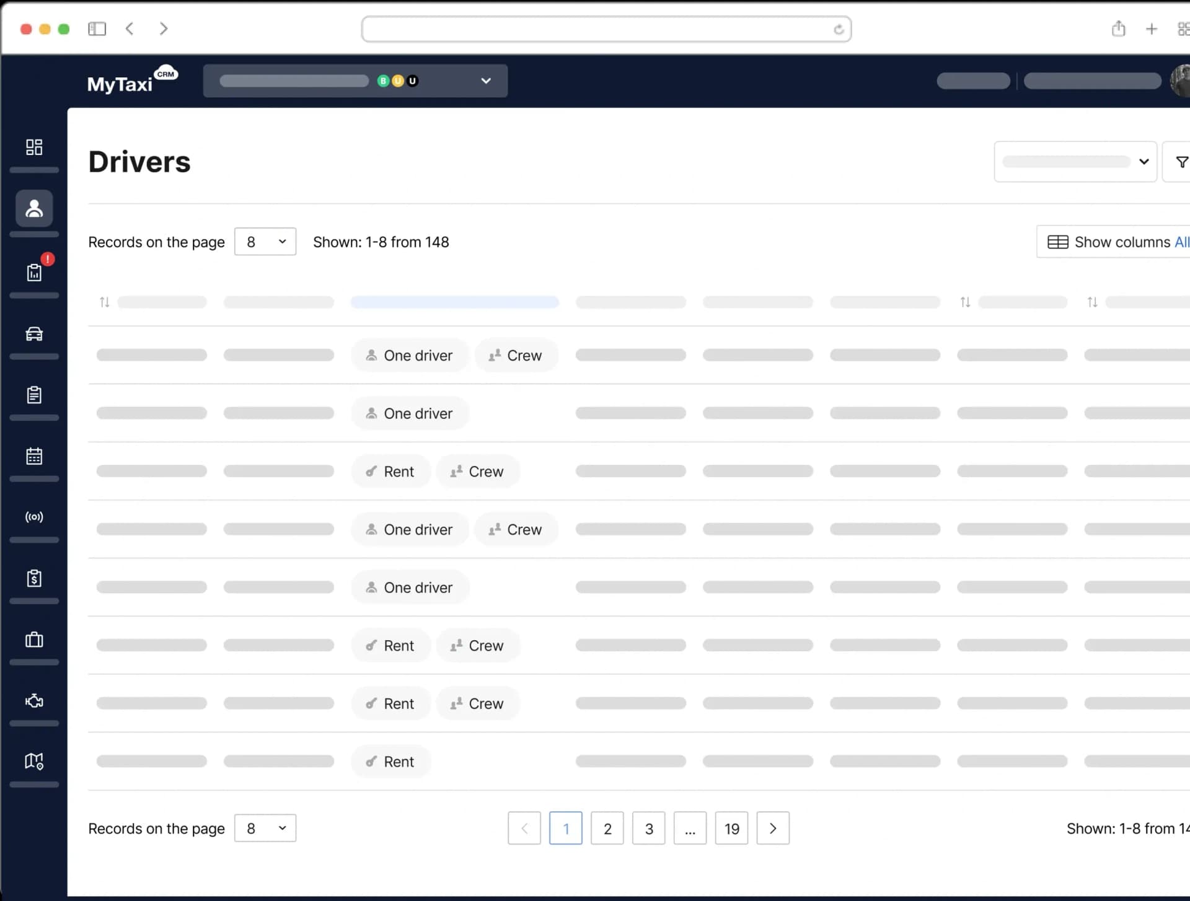Expand bottom Records on the page dropdown

(x=265, y=828)
